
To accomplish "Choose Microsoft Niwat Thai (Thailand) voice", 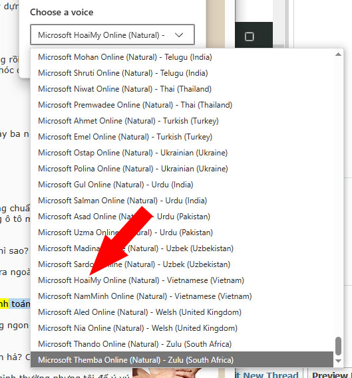I will click(182, 89).
